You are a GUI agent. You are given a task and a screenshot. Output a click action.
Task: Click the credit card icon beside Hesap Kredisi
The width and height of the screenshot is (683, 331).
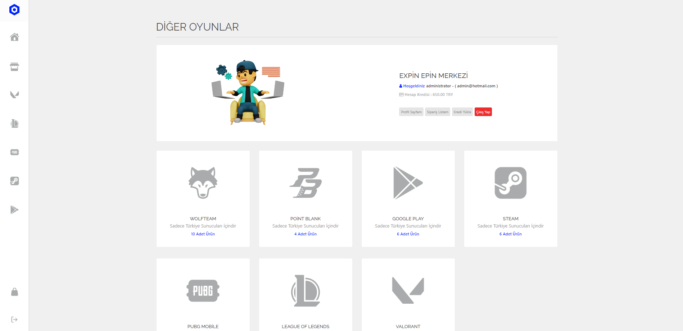(x=401, y=95)
